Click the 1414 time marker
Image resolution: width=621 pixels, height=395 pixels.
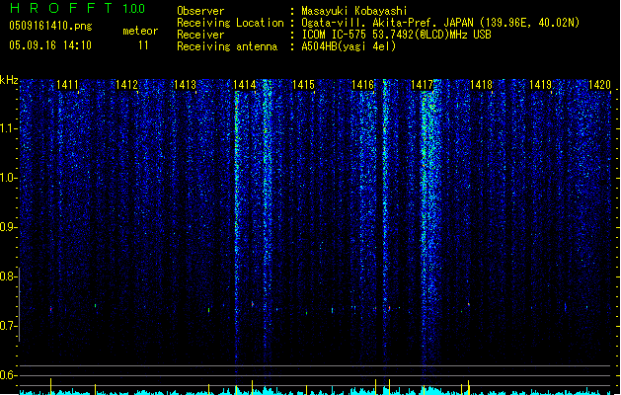[245, 85]
